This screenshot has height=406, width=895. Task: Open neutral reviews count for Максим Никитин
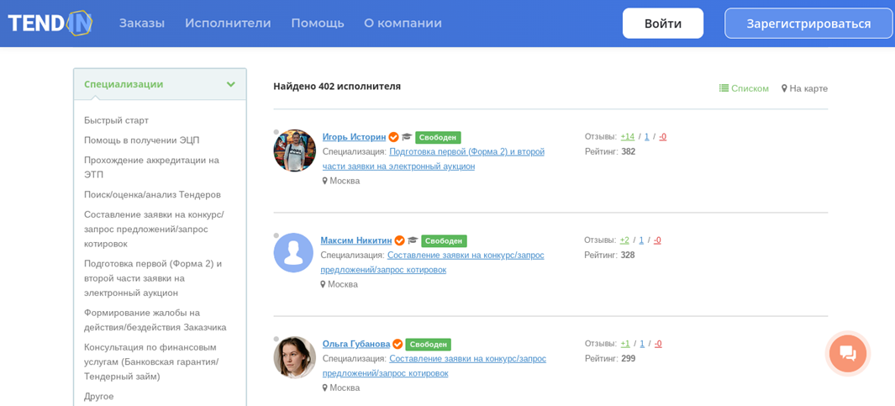click(641, 240)
